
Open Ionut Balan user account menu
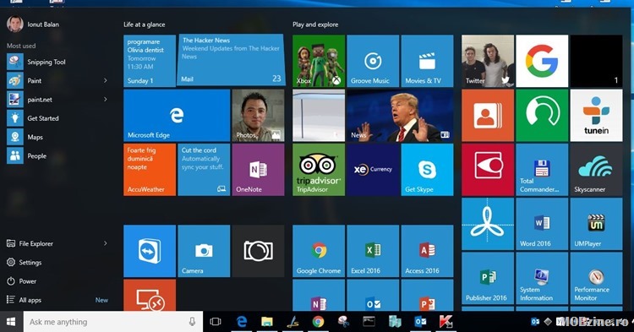point(33,24)
